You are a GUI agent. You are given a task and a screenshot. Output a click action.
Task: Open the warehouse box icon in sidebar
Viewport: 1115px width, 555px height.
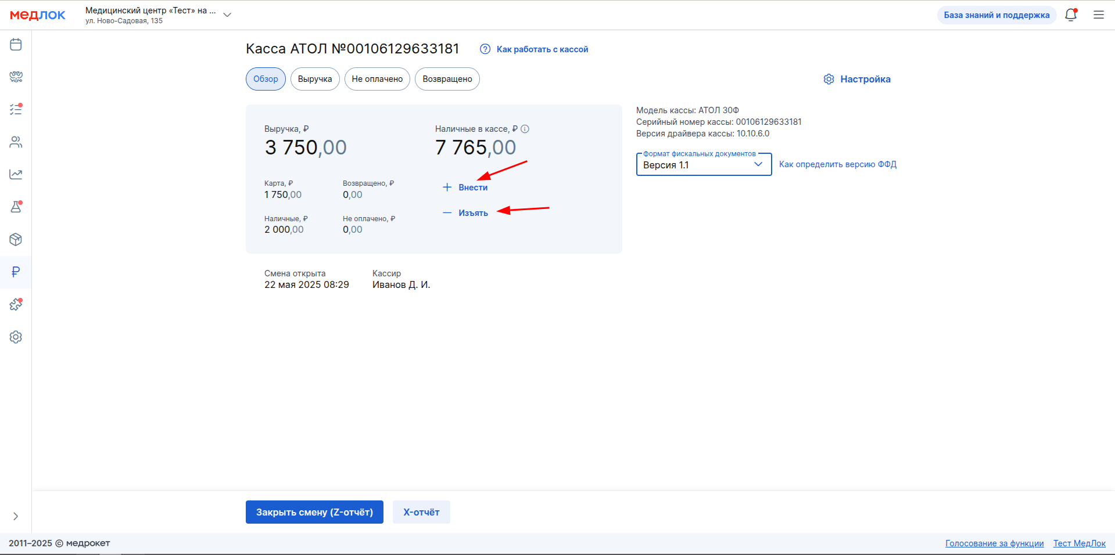tap(16, 239)
